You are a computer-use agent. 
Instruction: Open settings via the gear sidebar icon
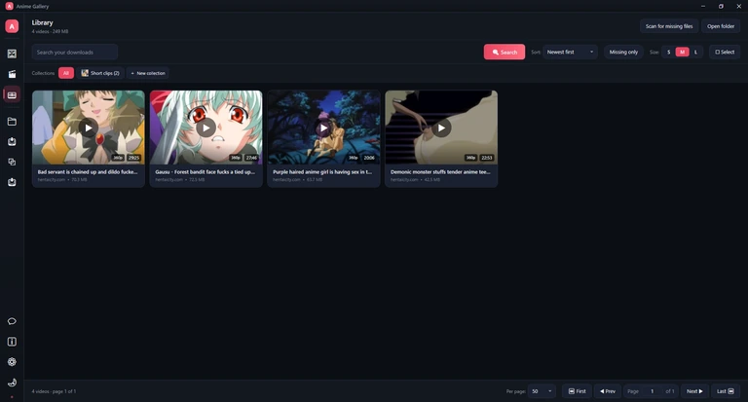point(12,362)
